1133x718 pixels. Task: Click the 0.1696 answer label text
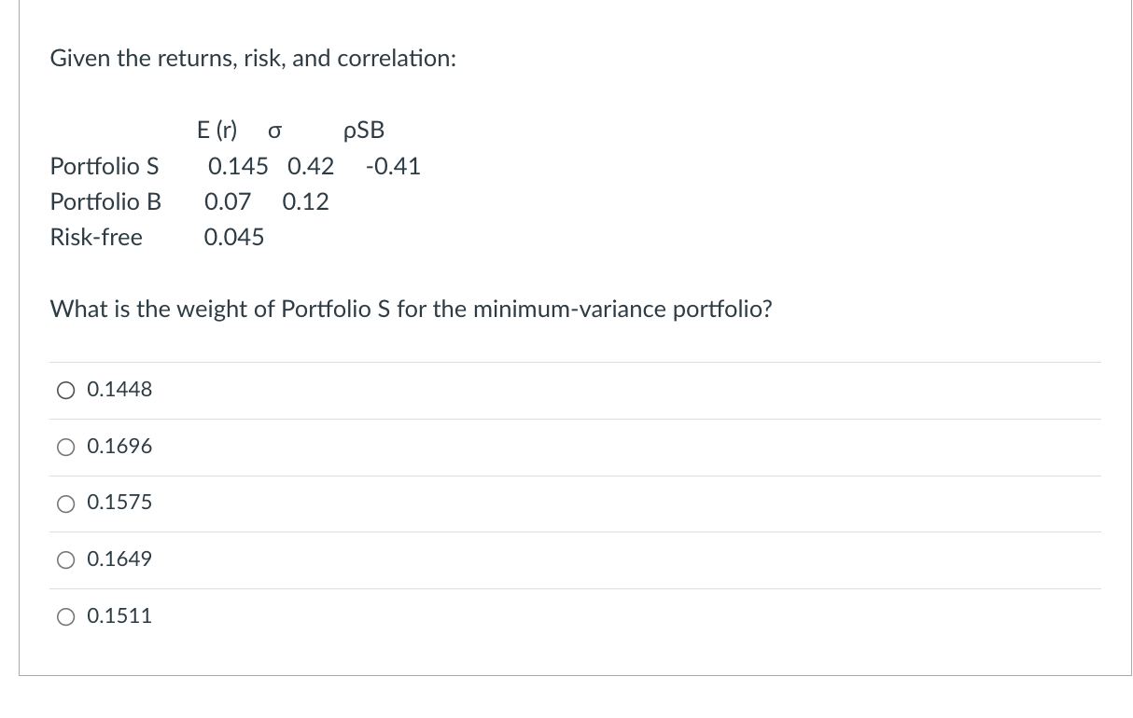[x=119, y=447]
